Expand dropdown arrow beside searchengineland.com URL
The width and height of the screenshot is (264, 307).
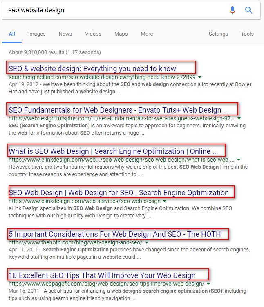click(x=200, y=77)
